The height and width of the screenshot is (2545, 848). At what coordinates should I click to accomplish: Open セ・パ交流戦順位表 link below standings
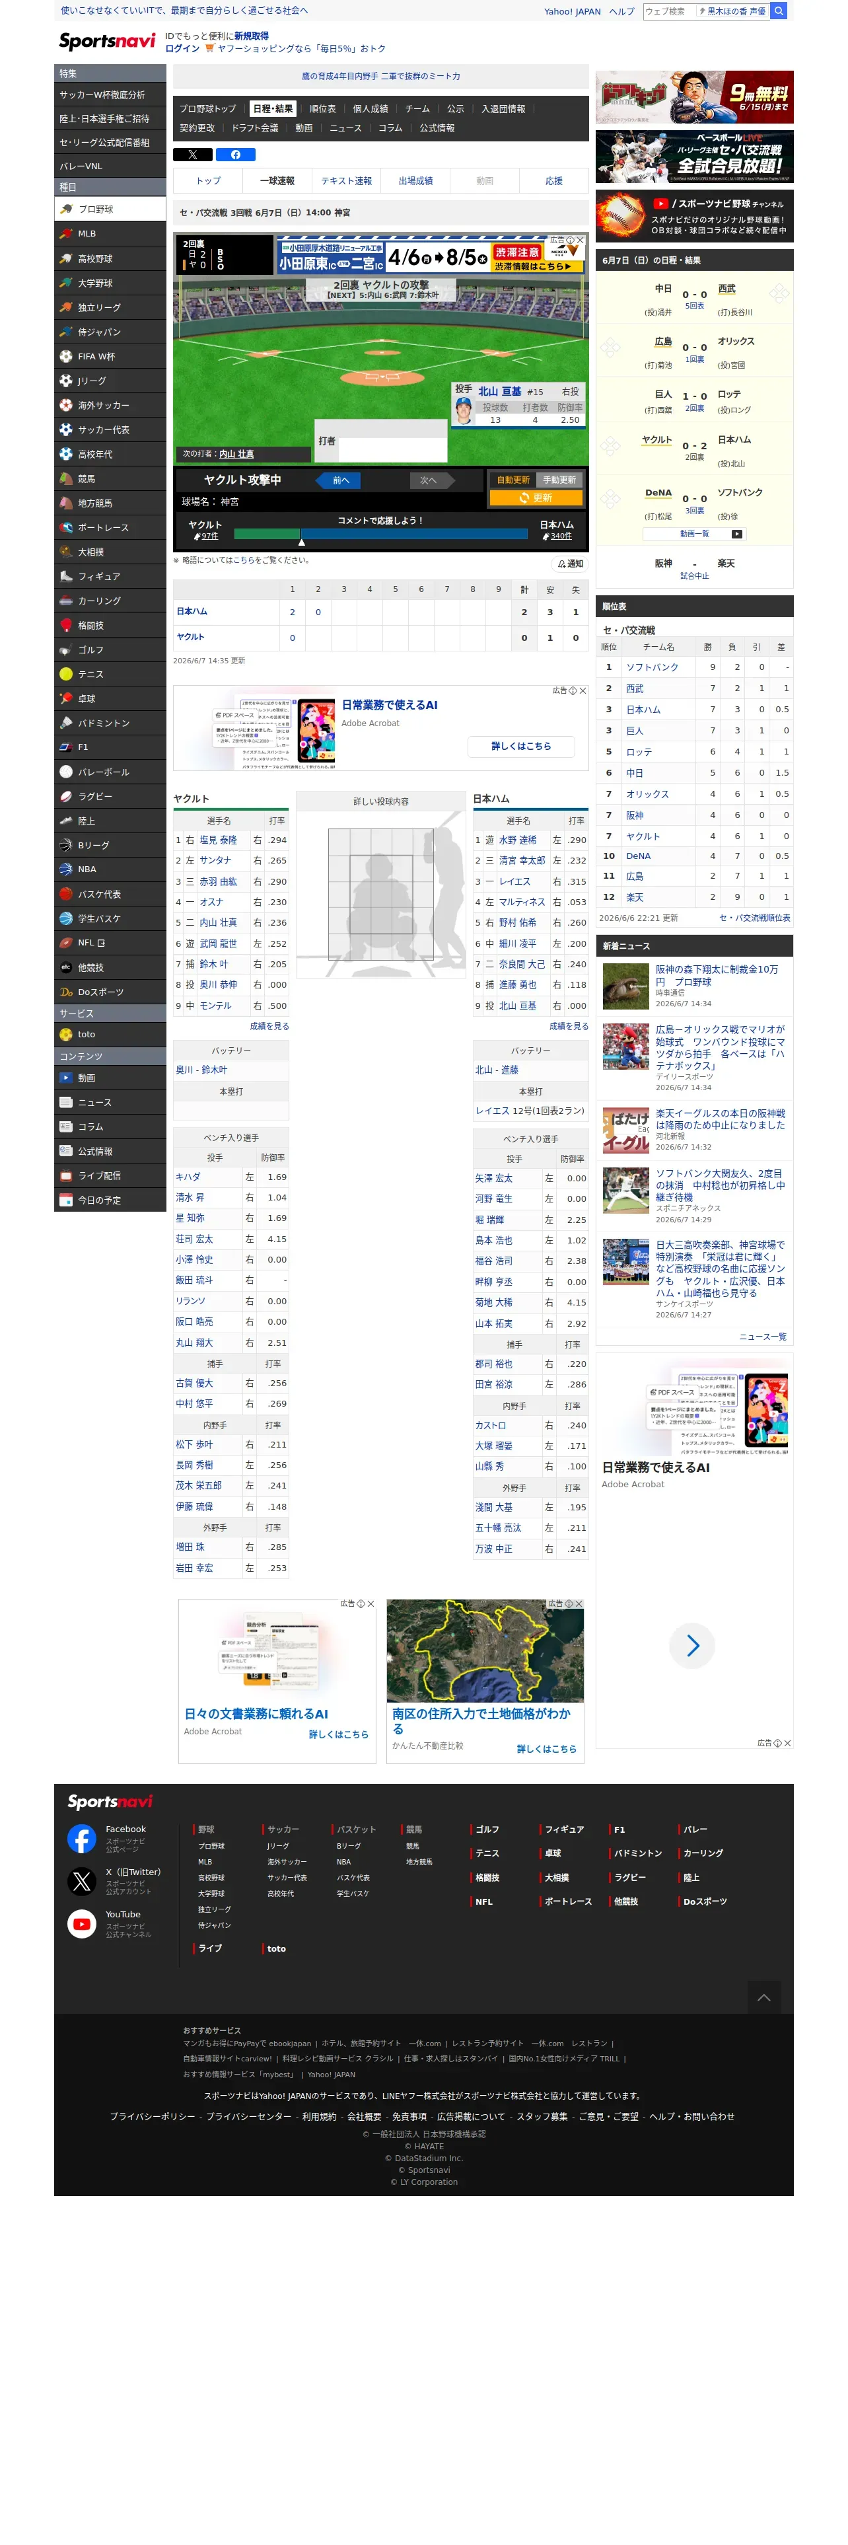coord(754,918)
